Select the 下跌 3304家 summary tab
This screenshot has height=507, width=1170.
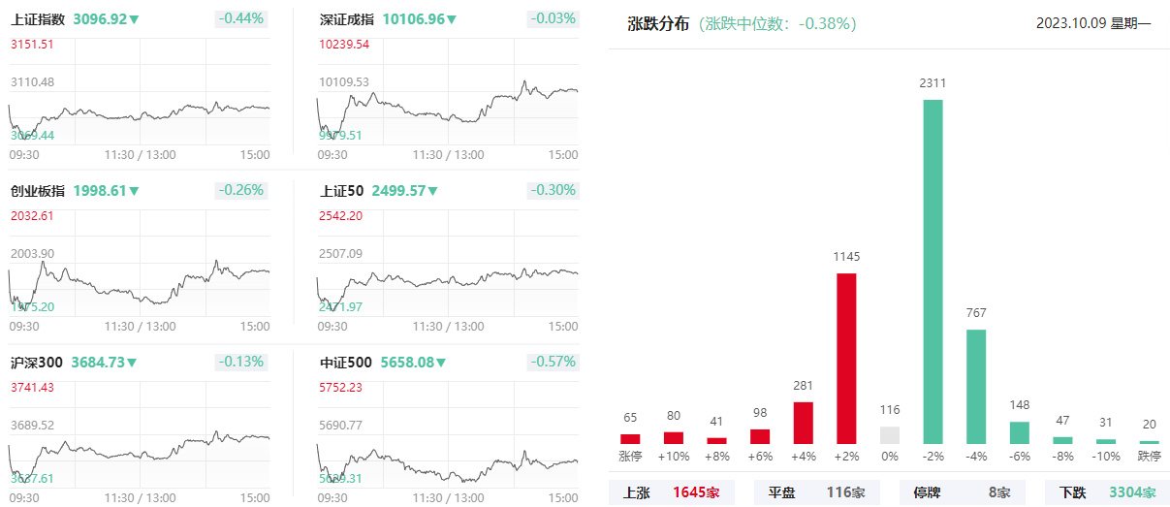pos(1107,492)
